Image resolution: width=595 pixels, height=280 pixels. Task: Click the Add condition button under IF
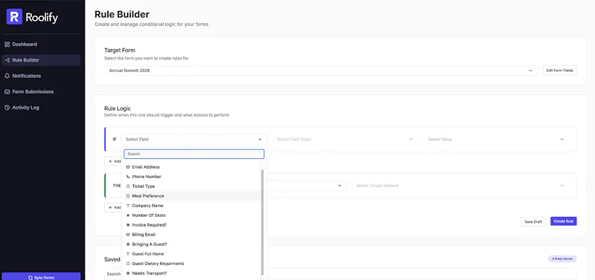pyautogui.click(x=114, y=161)
